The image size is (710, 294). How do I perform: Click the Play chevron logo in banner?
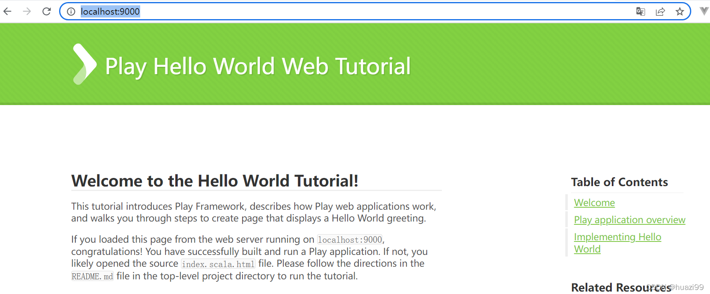85,64
